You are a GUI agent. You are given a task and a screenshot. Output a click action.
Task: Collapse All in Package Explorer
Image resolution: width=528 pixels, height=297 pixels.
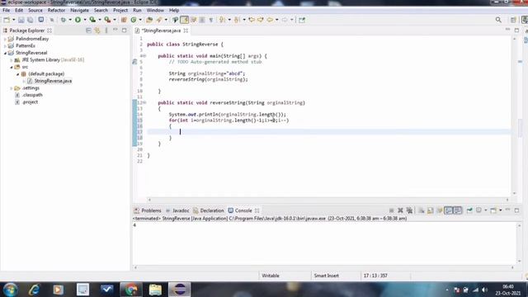tap(88, 31)
